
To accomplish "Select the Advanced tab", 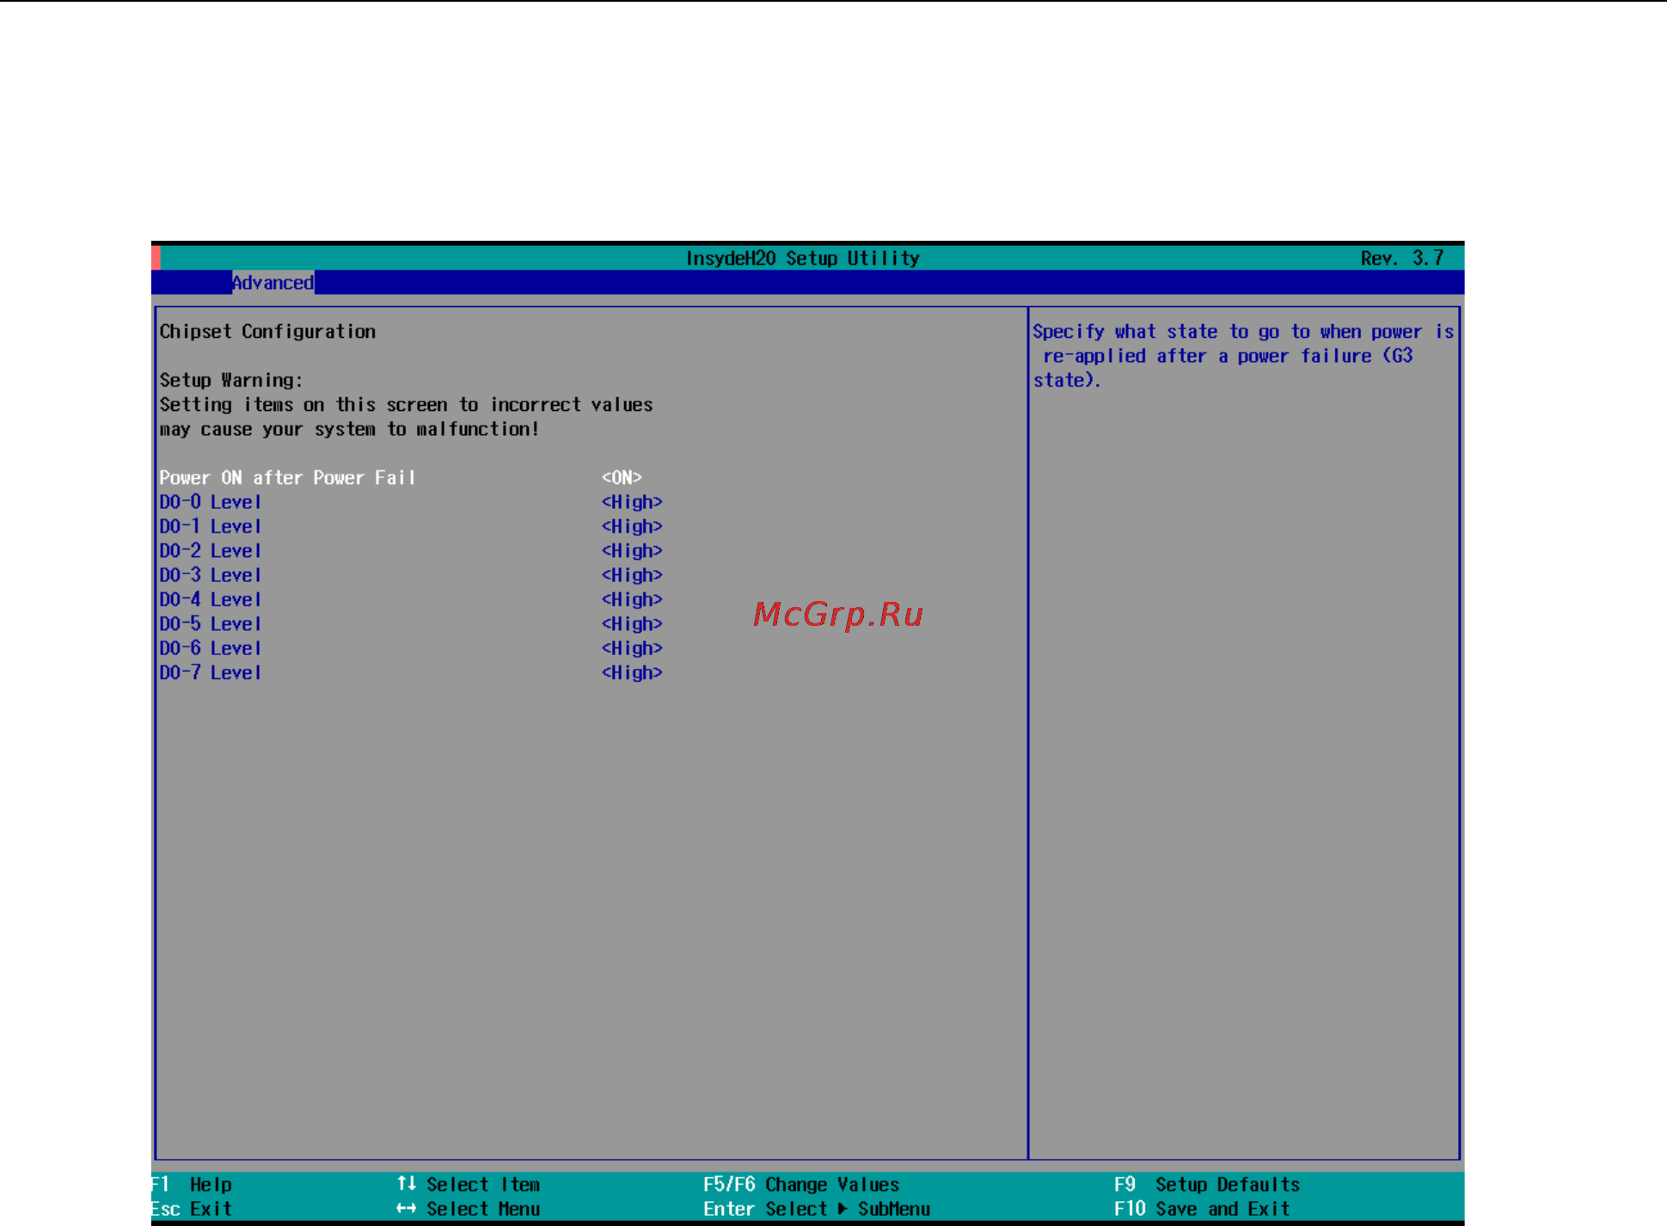I will coord(273,283).
